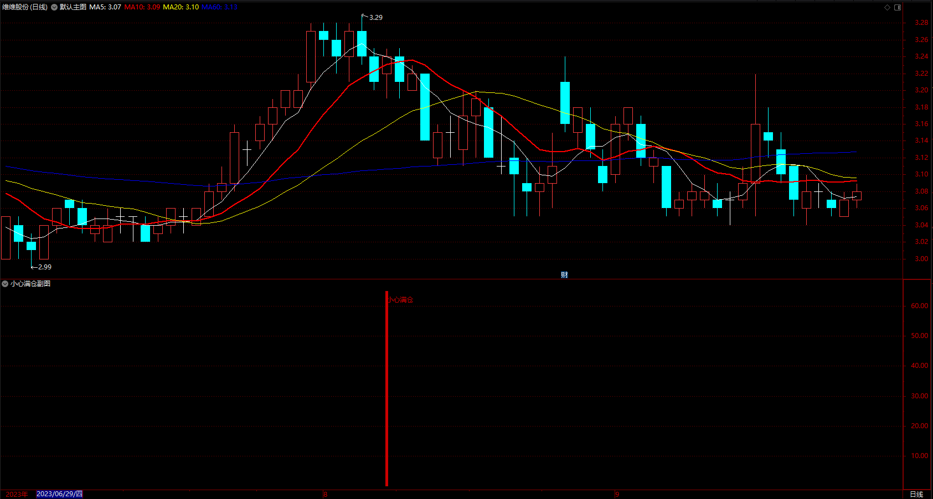Screen dimensions: 933x499
Task: Click the 30.00 sub-chart axis label
Action: pos(920,396)
